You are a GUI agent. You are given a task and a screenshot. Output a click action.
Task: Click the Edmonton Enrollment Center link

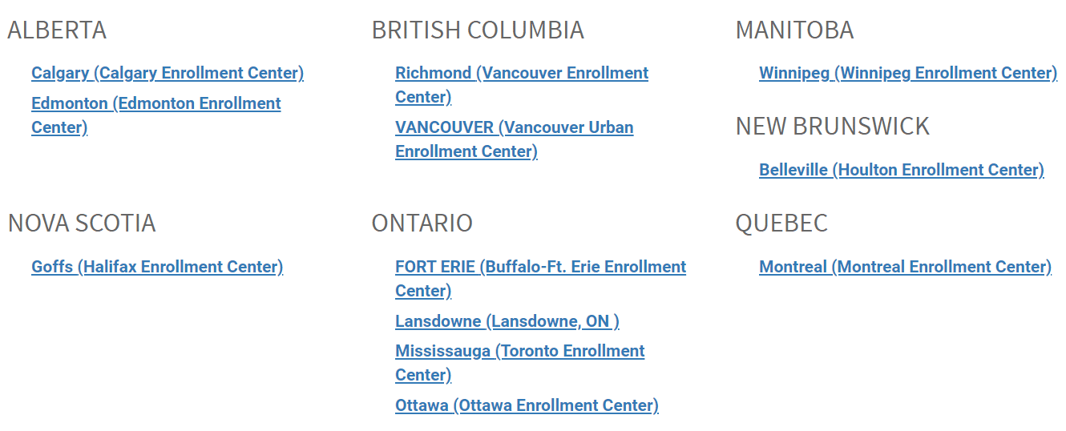pos(156,103)
